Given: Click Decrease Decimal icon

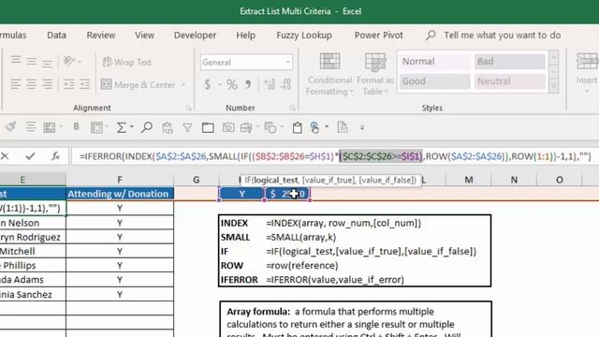Looking at the screenshot, I should pyautogui.click(x=285, y=84).
